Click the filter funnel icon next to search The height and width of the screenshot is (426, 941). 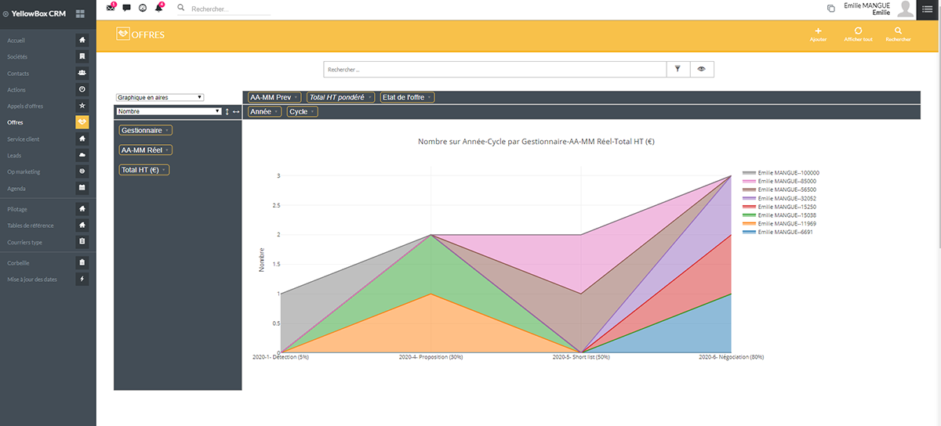coord(678,70)
